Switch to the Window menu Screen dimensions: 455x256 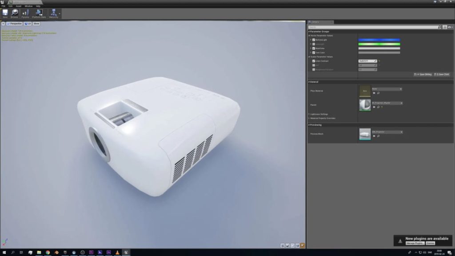click(x=28, y=6)
